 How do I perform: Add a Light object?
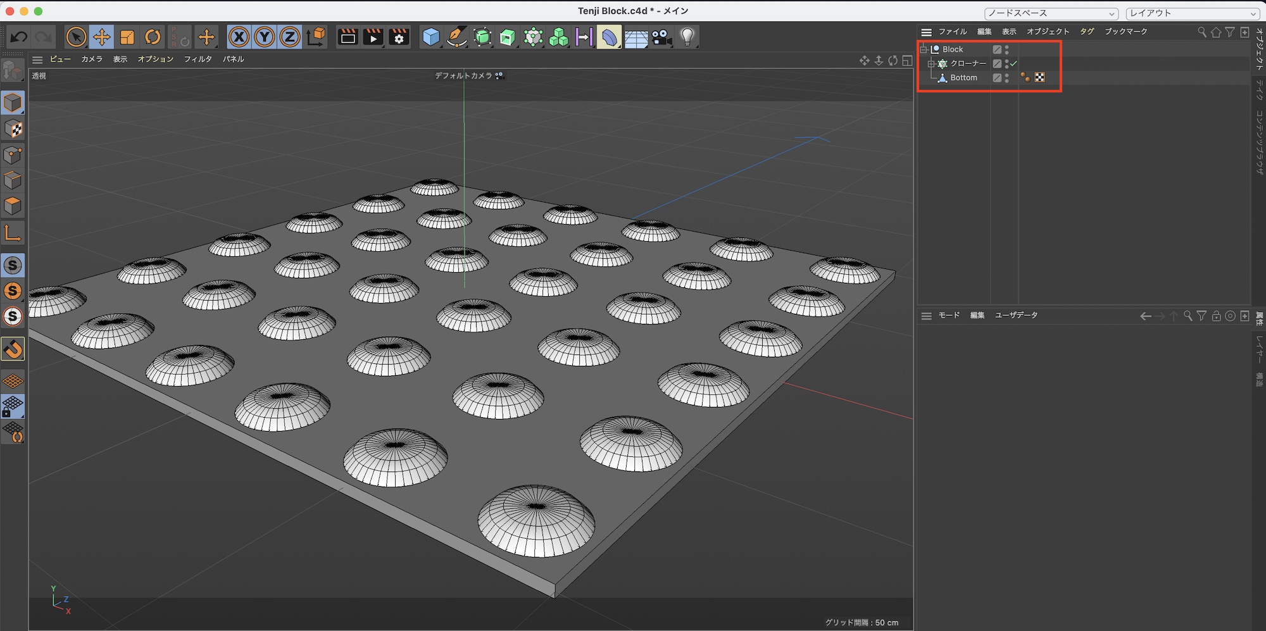coord(687,37)
